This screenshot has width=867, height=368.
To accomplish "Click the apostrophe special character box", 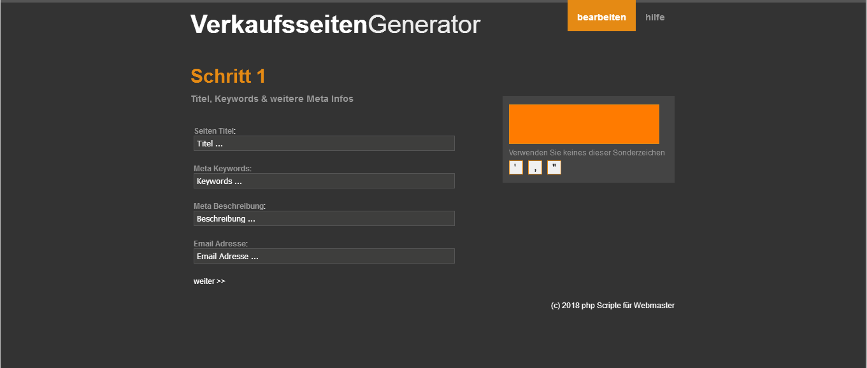I will point(516,167).
